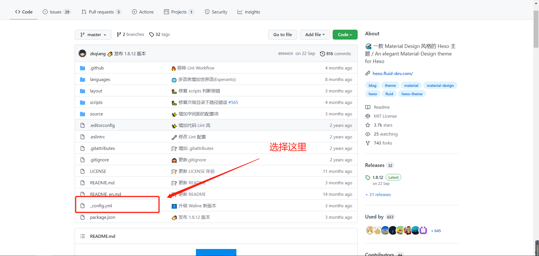Screen dimensions: 539x256
Task: Click commit hash 0994459
Action: [x=286, y=53]
